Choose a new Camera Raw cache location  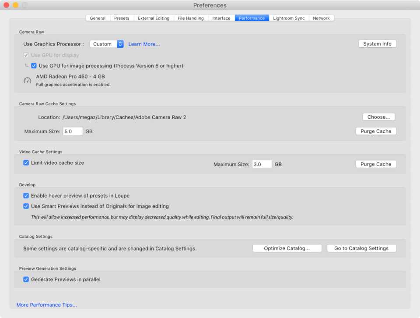point(378,117)
